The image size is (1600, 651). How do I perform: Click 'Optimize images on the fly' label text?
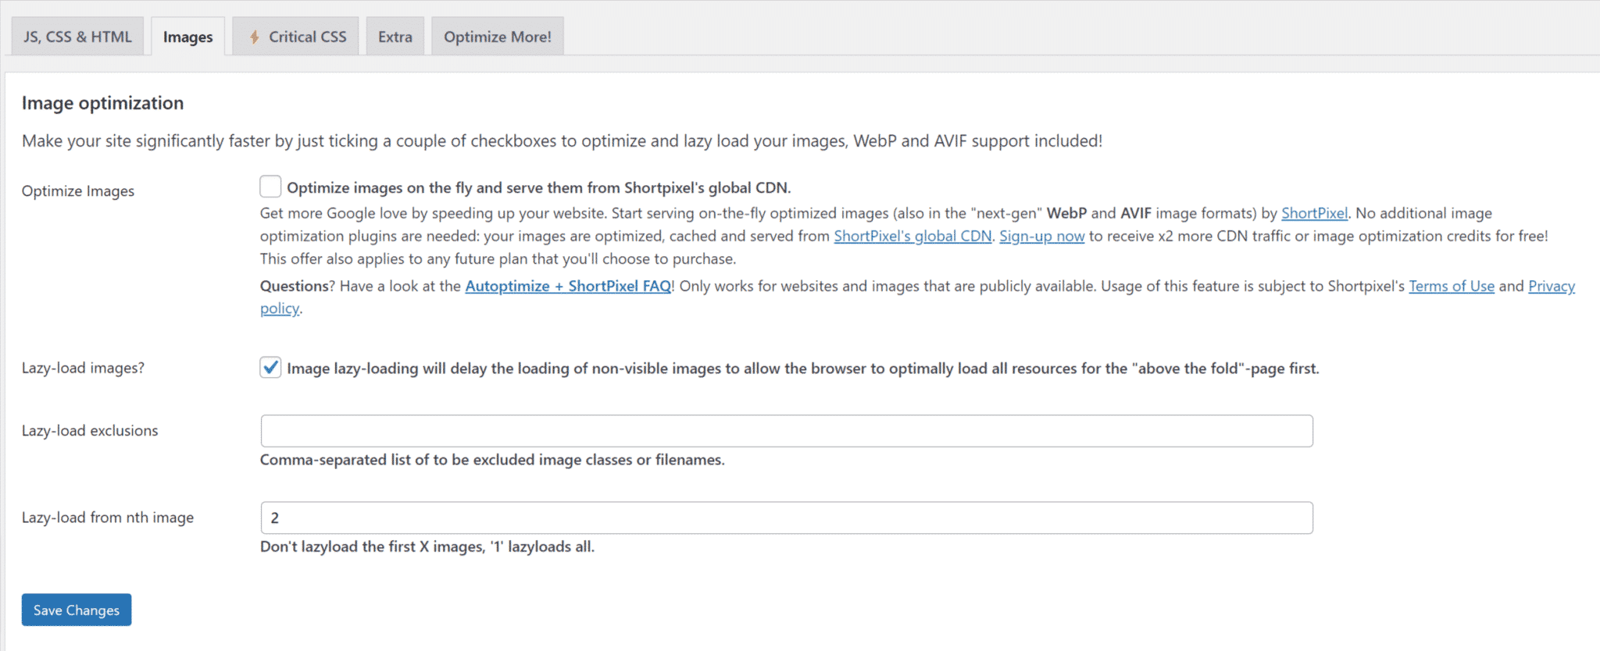(x=539, y=187)
